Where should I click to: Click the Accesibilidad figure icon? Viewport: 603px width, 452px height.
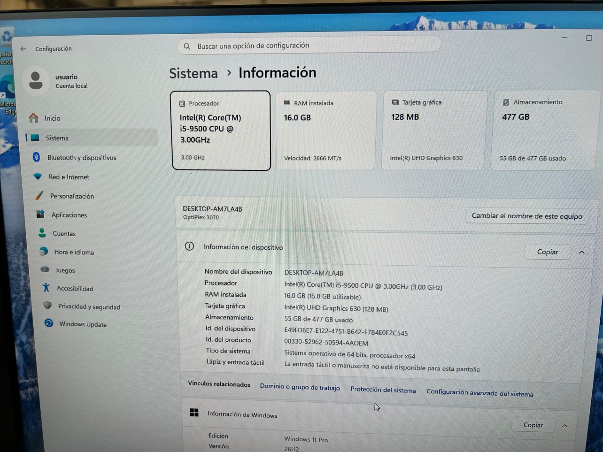coord(46,288)
